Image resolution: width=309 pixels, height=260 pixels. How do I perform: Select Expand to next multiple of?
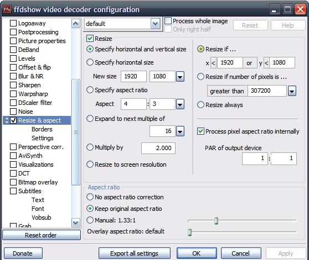coord(90,119)
